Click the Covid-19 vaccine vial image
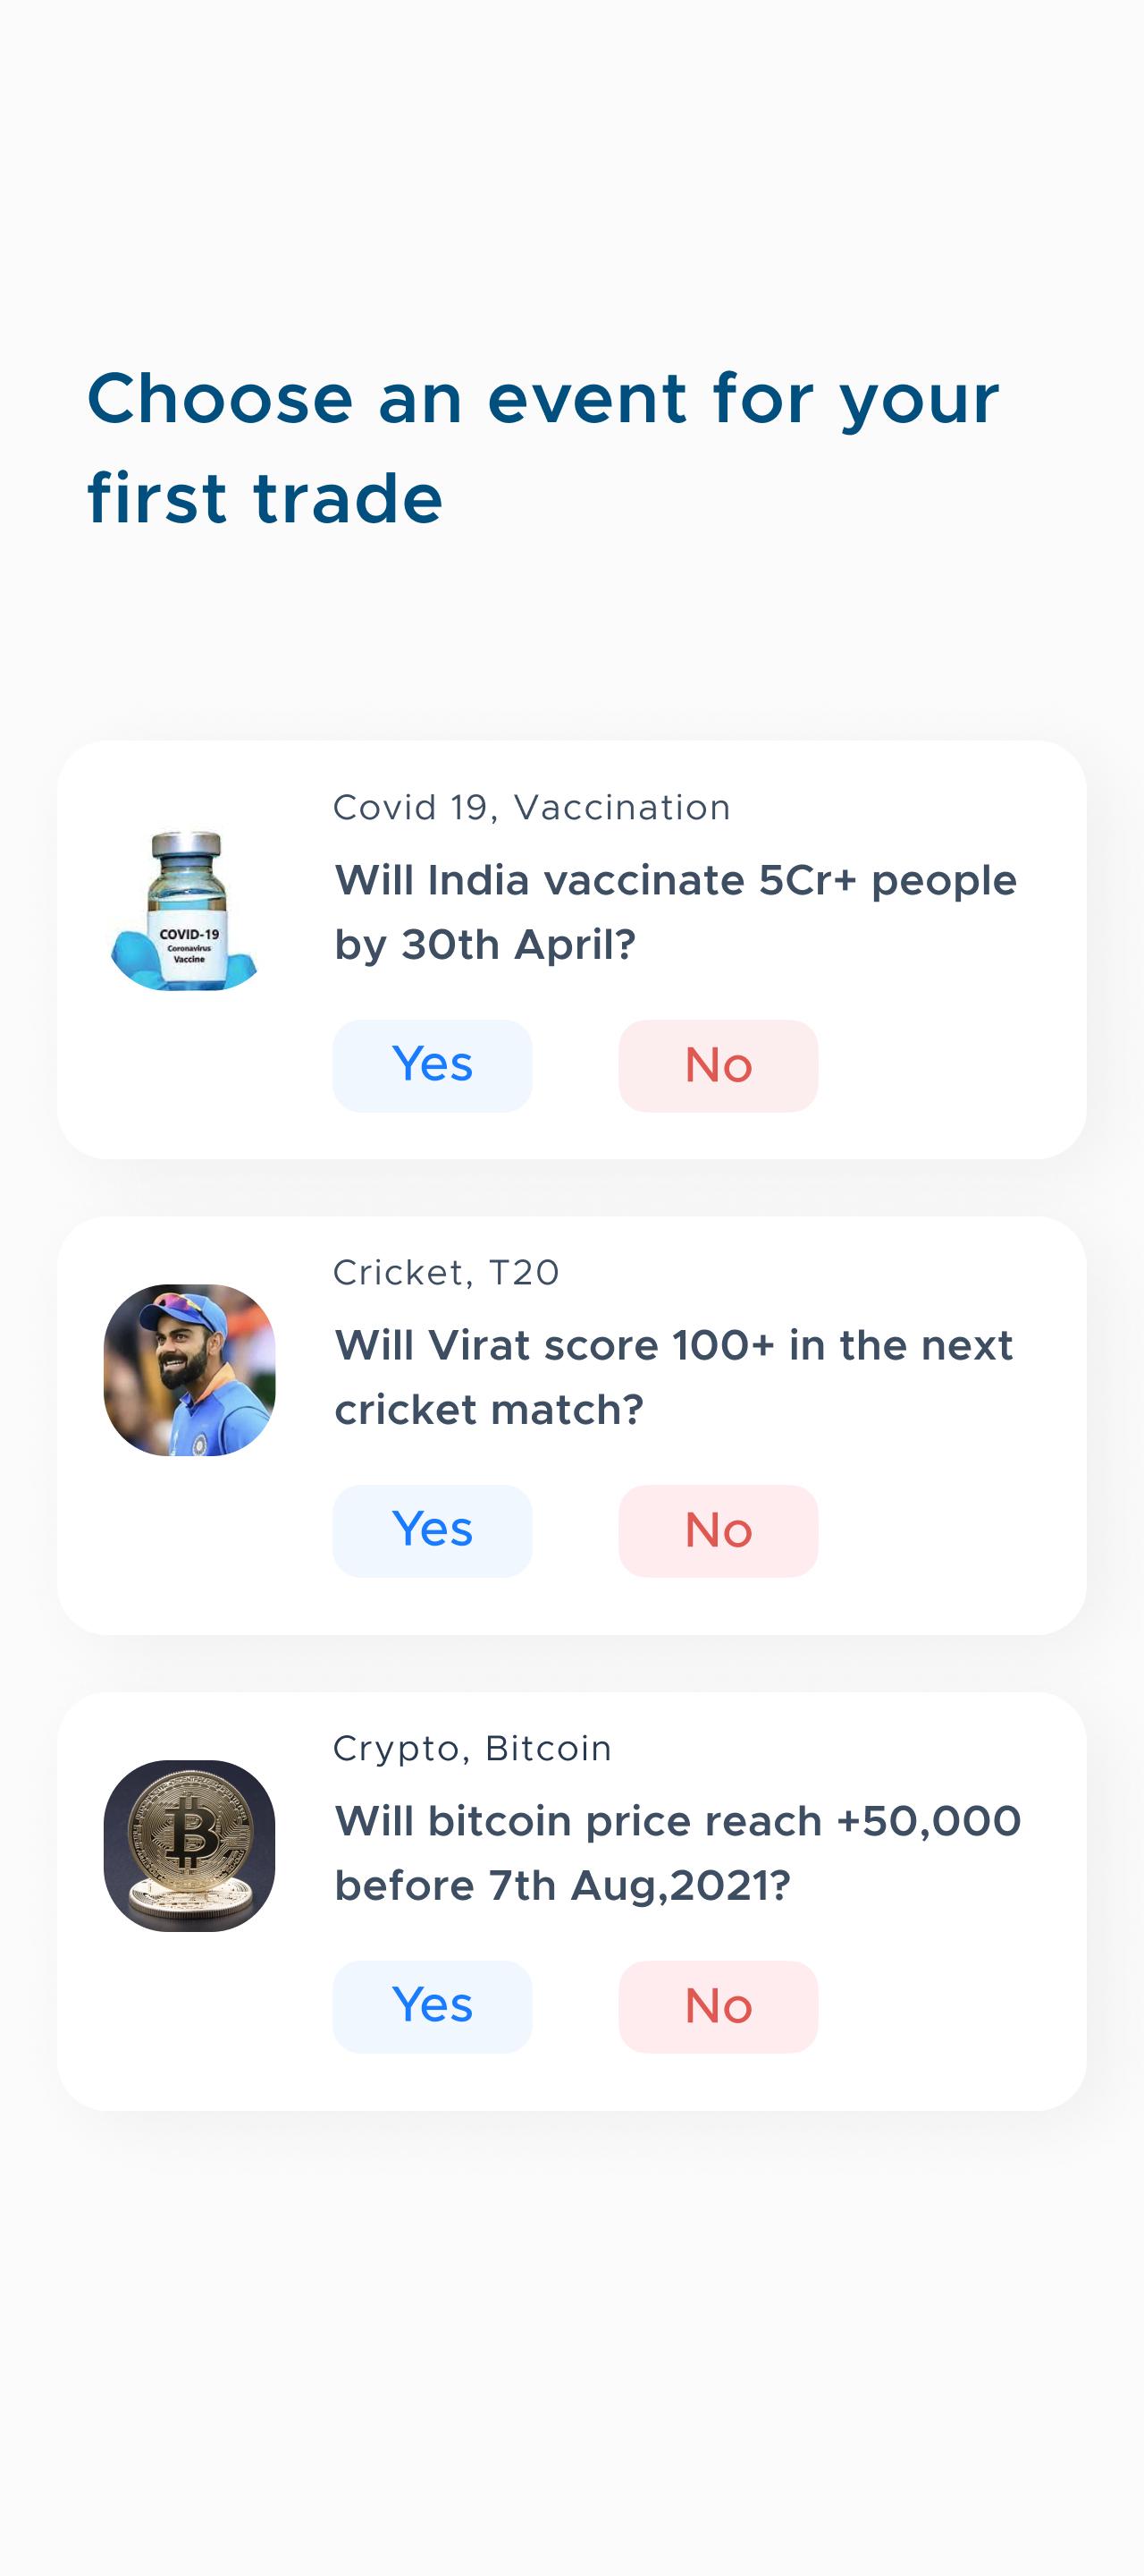 (x=187, y=910)
